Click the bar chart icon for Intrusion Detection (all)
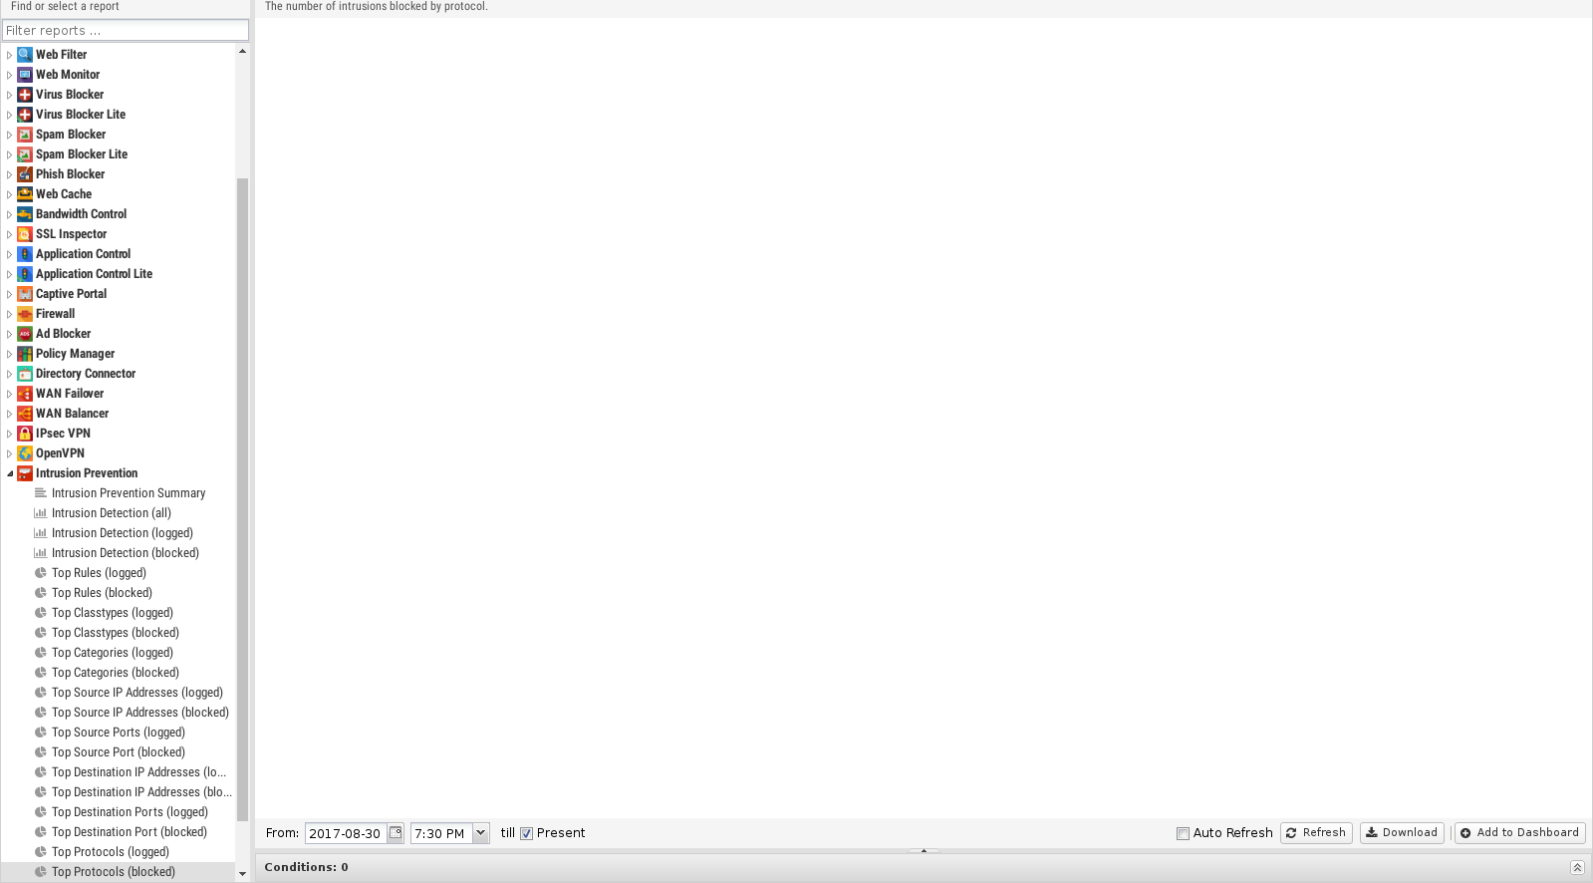Viewport: 1593px width, 883px height. [41, 513]
